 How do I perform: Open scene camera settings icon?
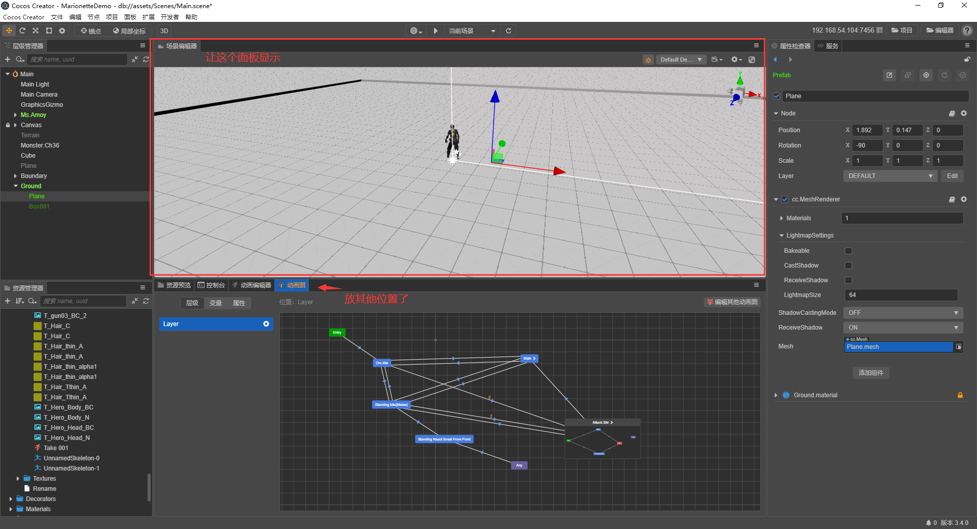coord(717,60)
